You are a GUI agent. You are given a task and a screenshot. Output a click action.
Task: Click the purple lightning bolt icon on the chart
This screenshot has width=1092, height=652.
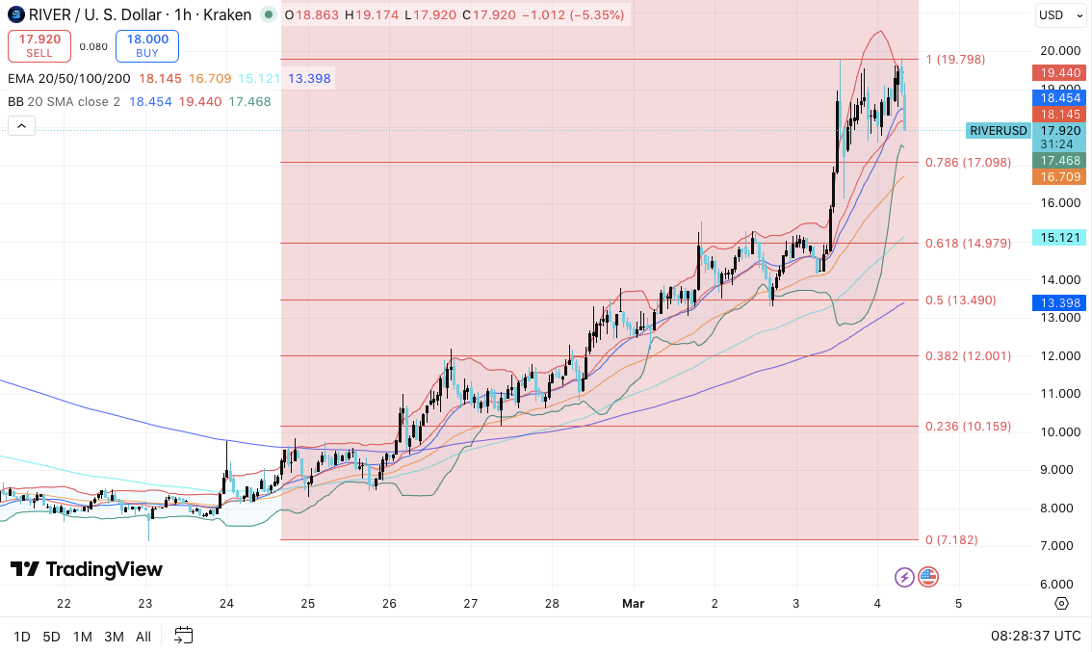point(903,577)
